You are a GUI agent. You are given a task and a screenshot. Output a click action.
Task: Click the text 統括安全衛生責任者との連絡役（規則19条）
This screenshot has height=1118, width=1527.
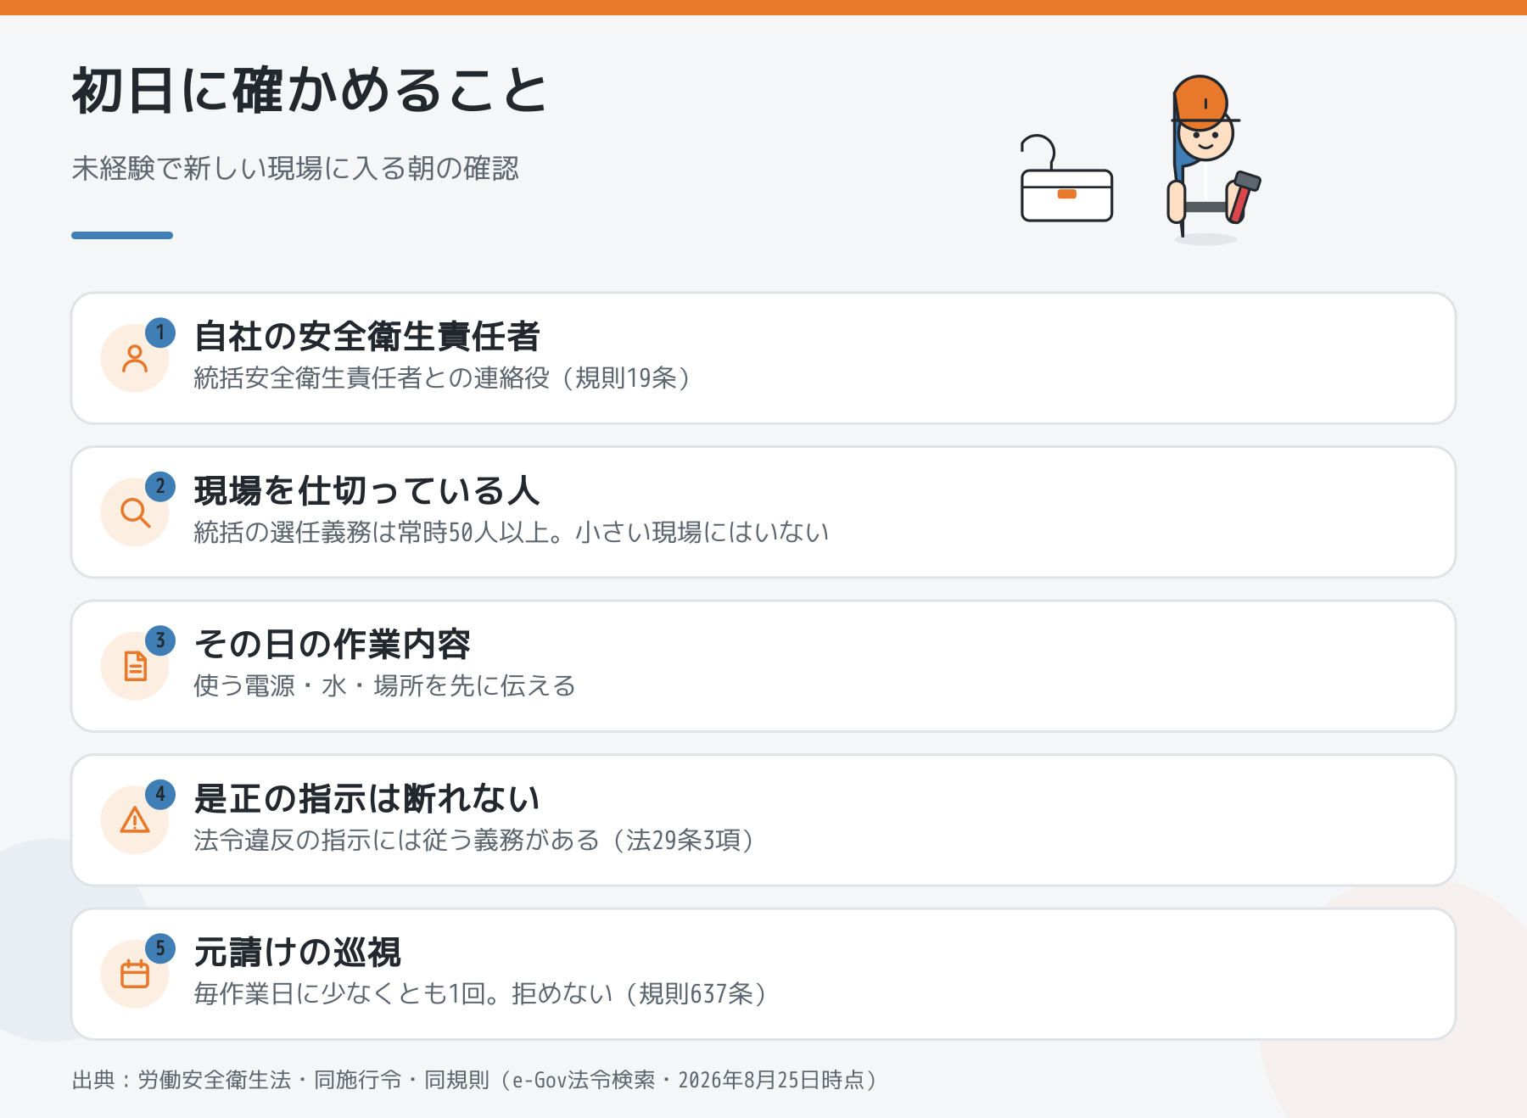click(x=443, y=378)
